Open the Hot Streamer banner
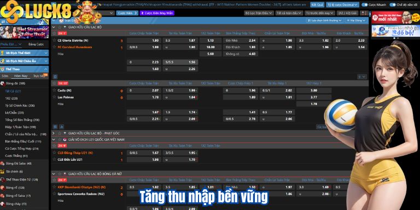420x210 pixels. pos(25,32)
